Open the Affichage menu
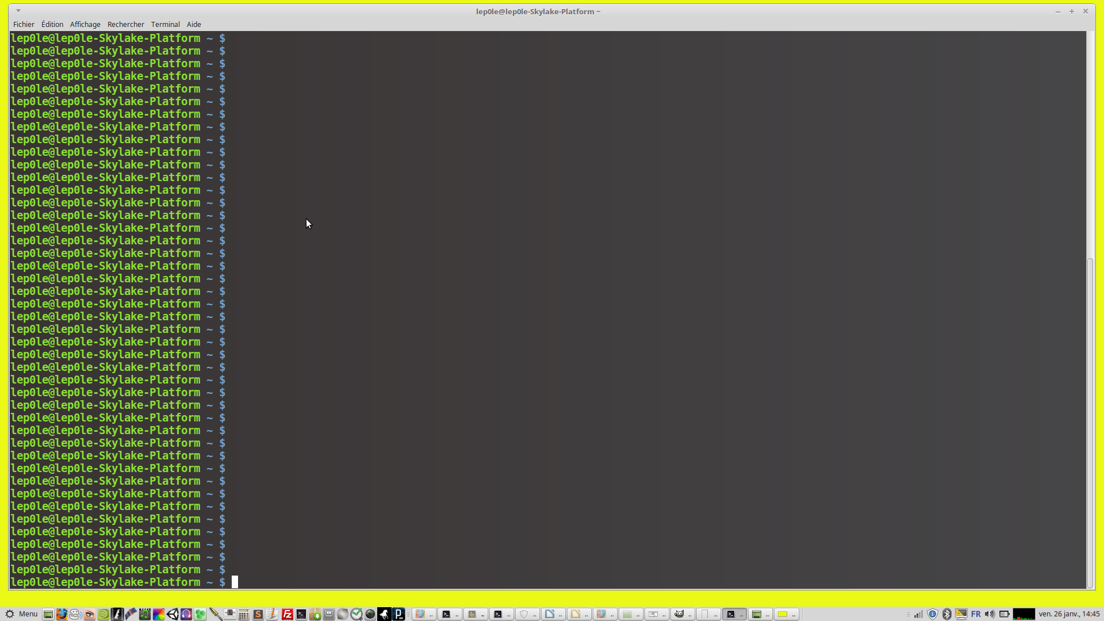Viewport: 1104px width, 621px height. pos(85,24)
